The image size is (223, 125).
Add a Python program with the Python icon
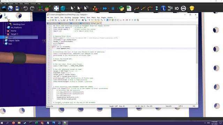coord(122,8)
